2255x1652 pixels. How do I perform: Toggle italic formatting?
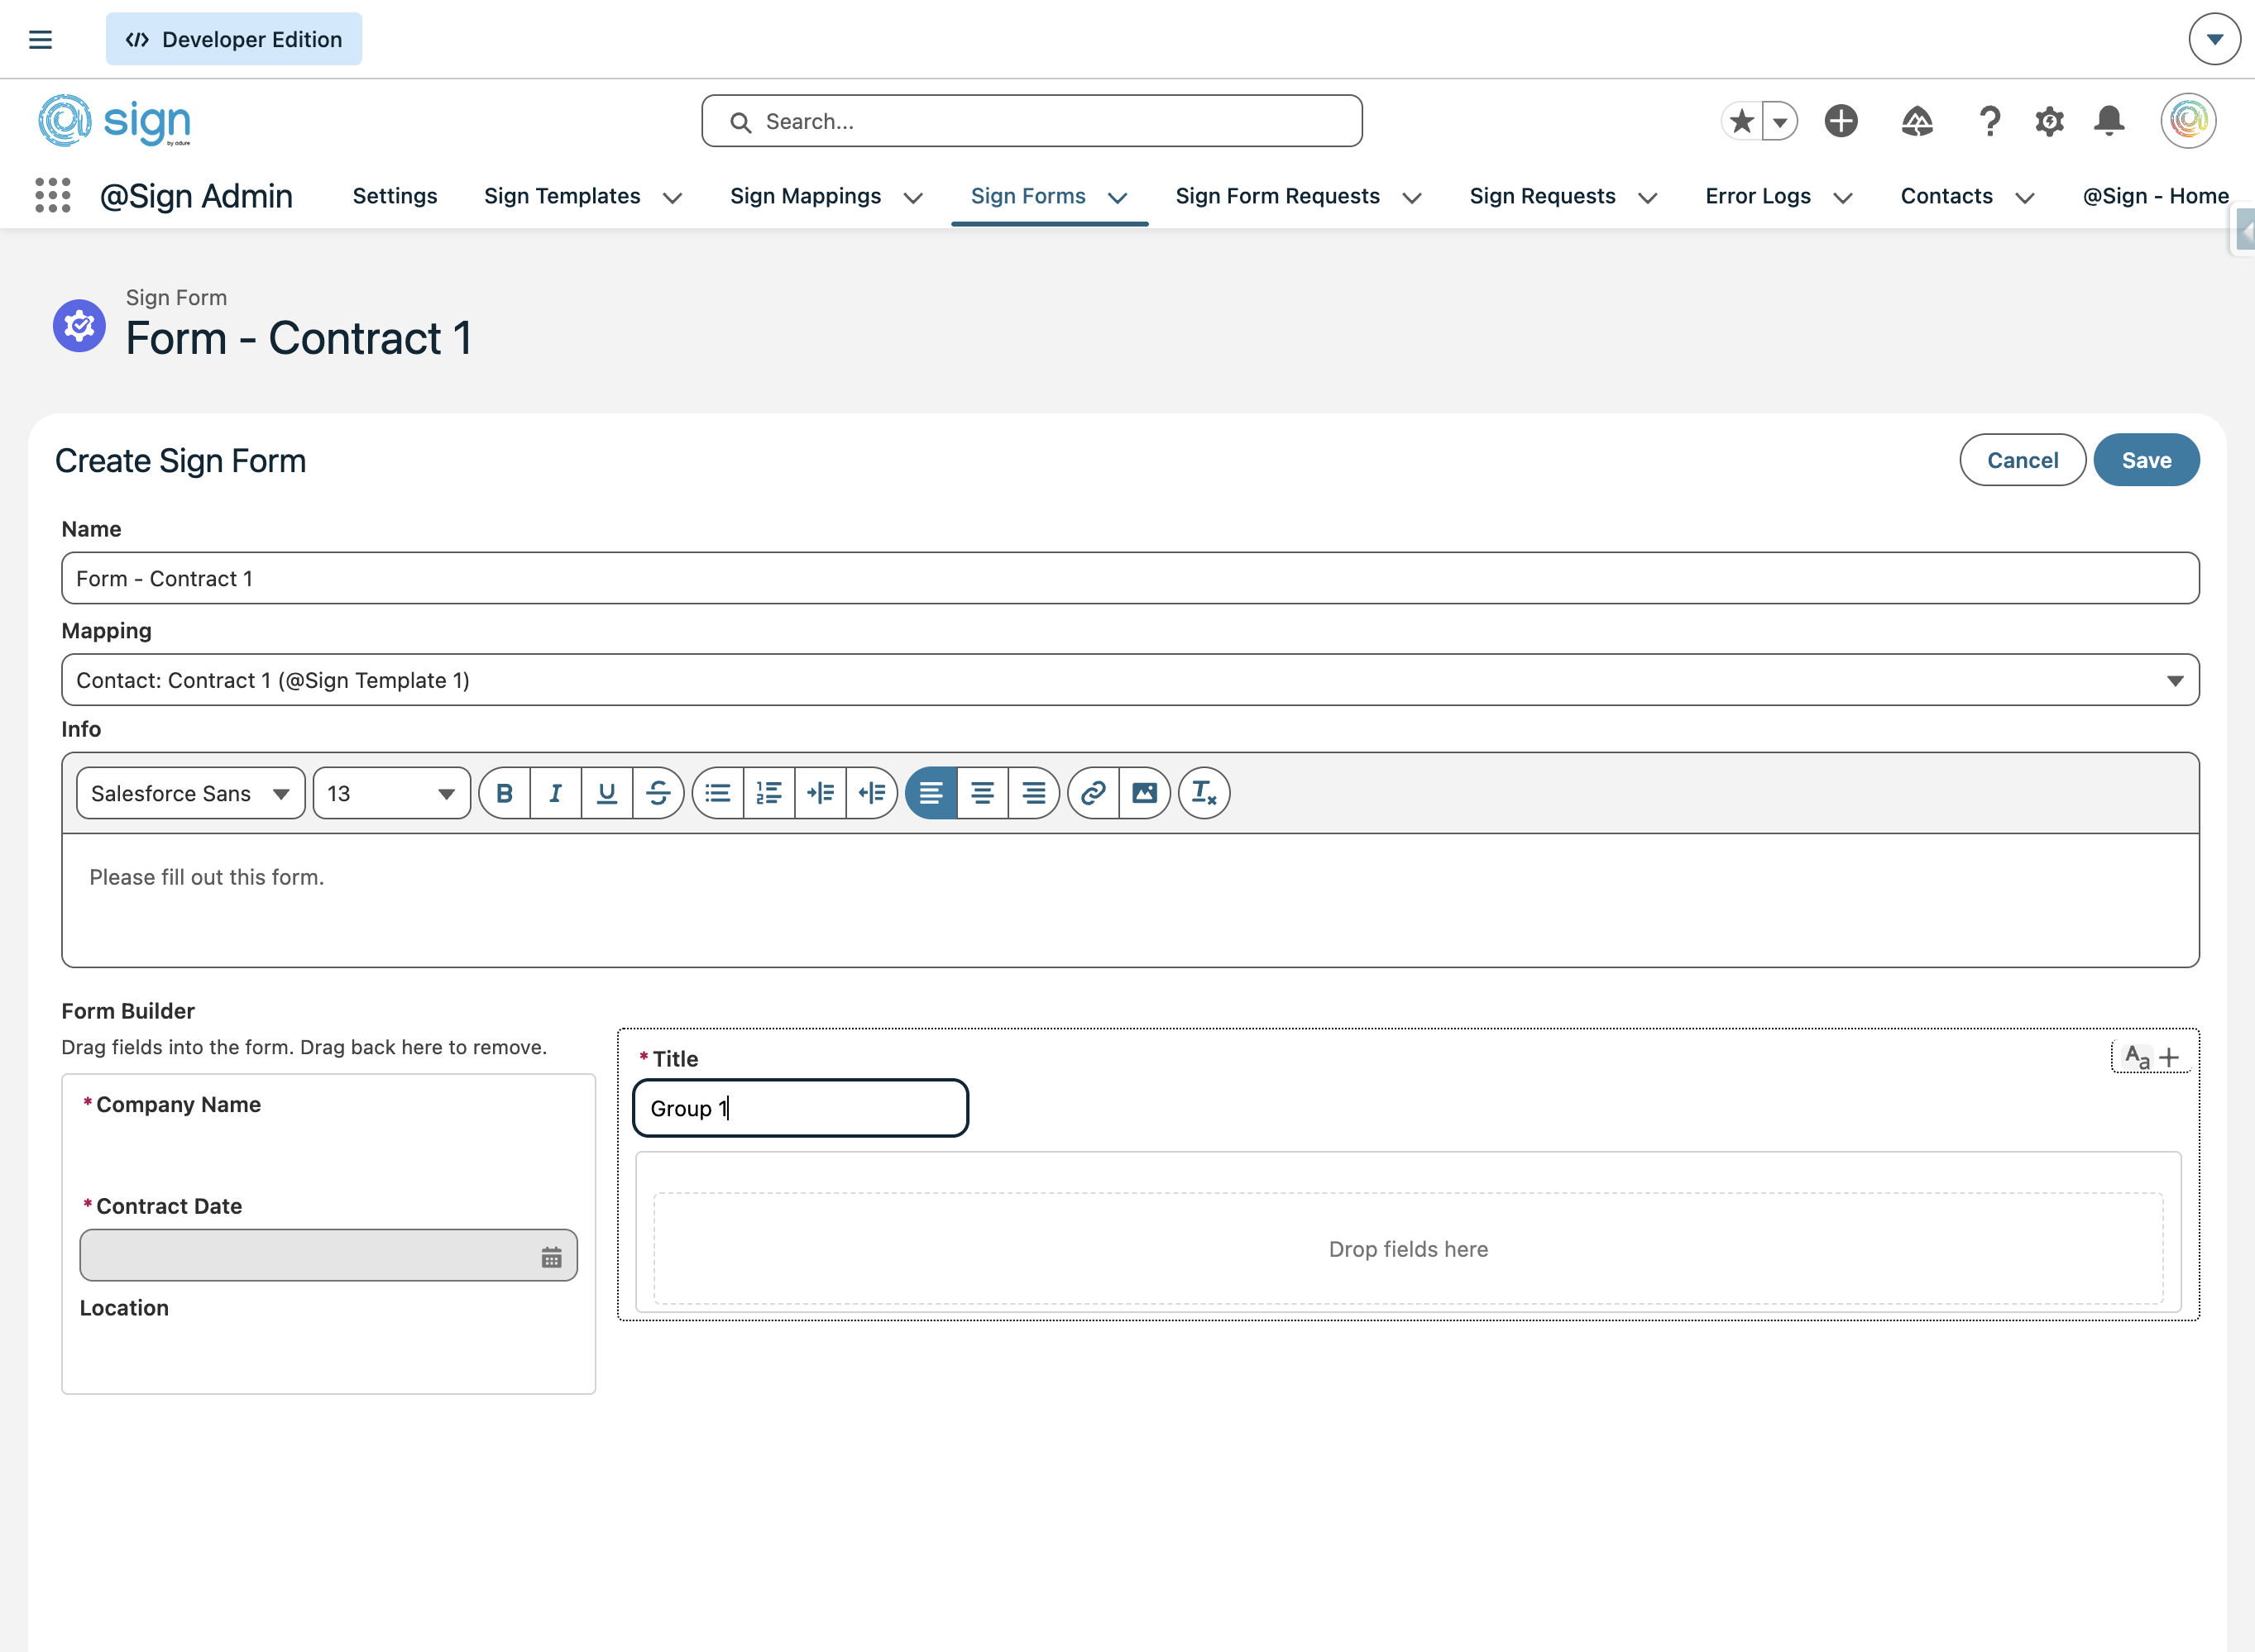[555, 793]
